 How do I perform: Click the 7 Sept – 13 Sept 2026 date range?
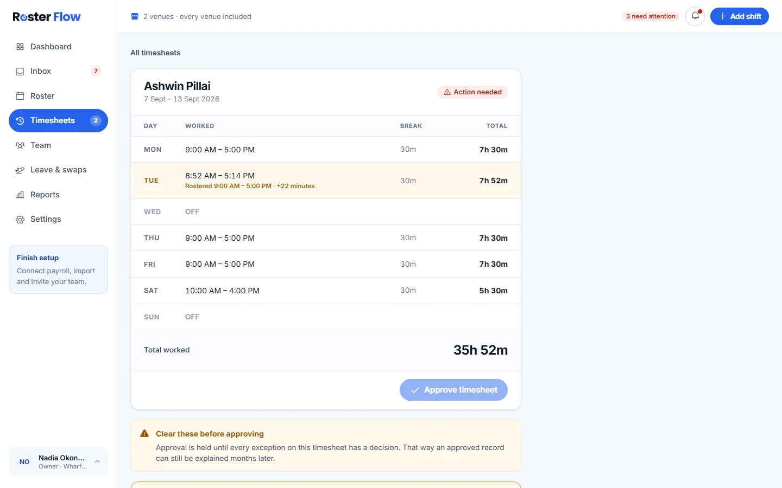[x=182, y=99]
